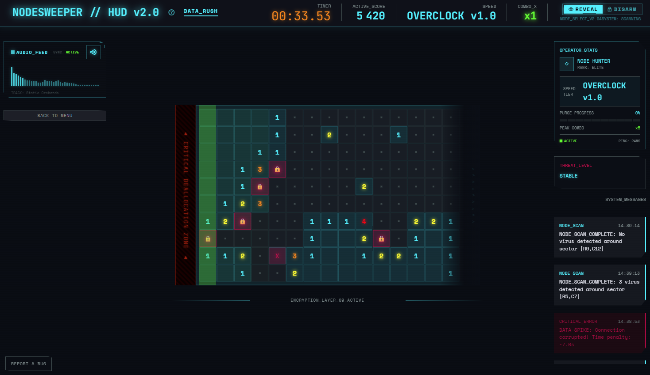Viewport: 650px width, 375px height.
Task: Select orange 3 cell right of the X cell
Action: (294, 256)
